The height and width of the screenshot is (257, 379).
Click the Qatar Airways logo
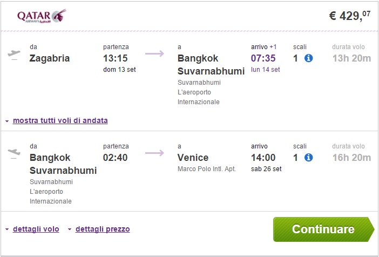[42, 16]
